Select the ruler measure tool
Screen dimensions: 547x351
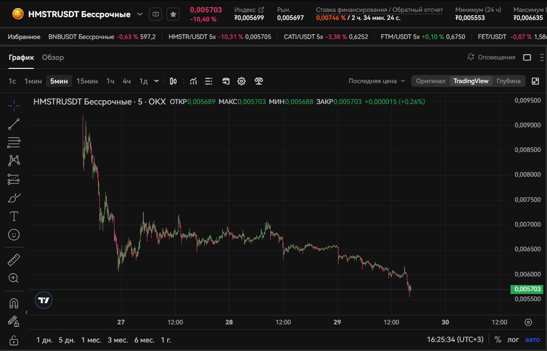(14, 260)
